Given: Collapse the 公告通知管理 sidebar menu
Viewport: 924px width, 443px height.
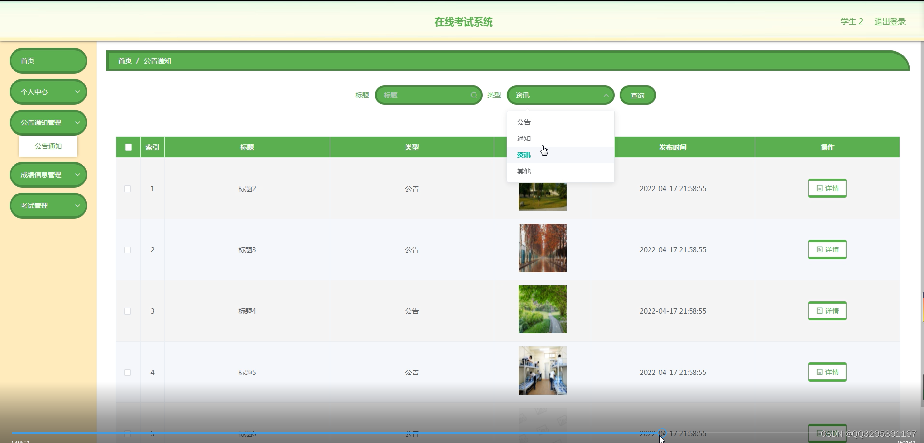Looking at the screenshot, I should point(48,123).
